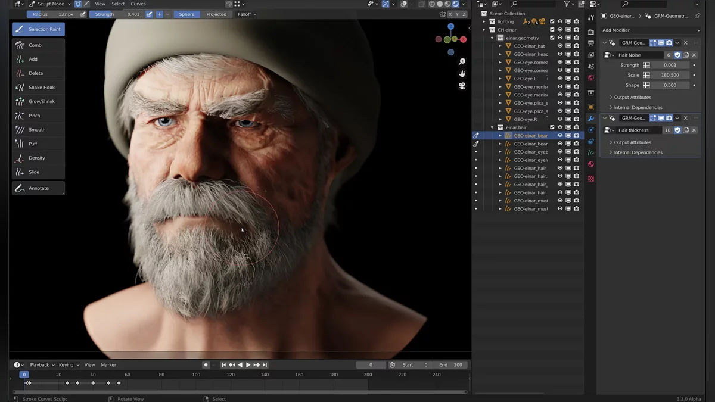The width and height of the screenshot is (715, 402).
Task: Expand Output Attributes under Hair Noise
Action: click(632, 97)
